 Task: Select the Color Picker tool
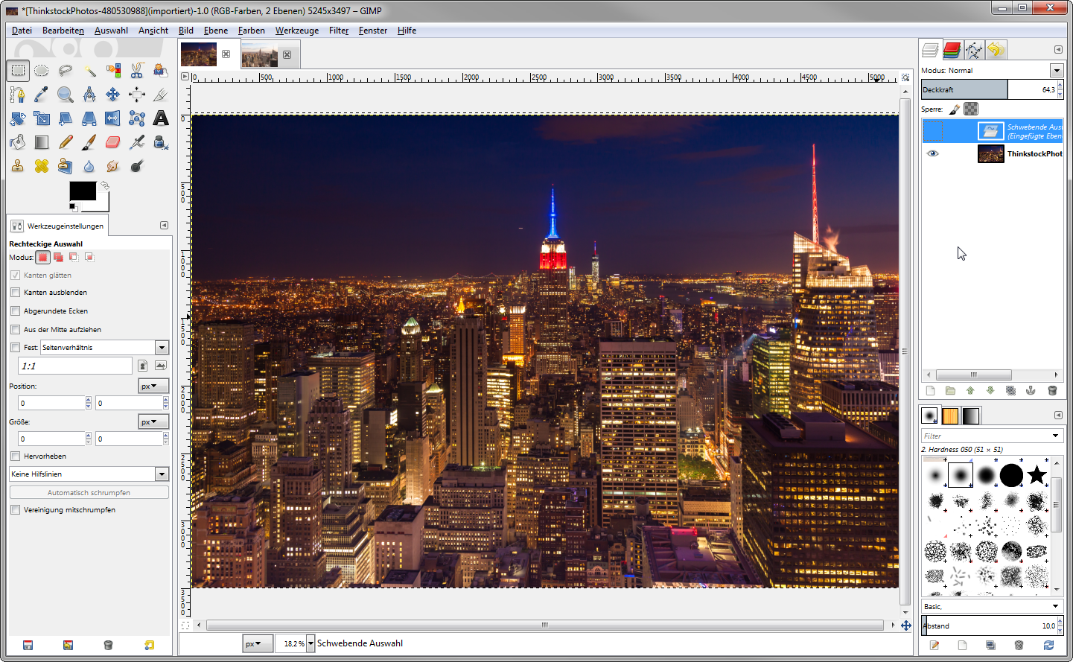click(42, 95)
